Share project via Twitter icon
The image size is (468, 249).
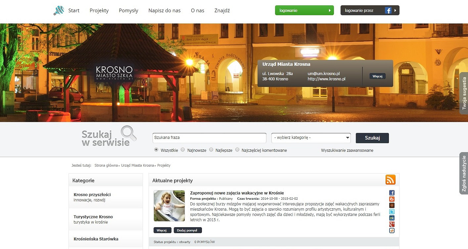tap(392, 212)
